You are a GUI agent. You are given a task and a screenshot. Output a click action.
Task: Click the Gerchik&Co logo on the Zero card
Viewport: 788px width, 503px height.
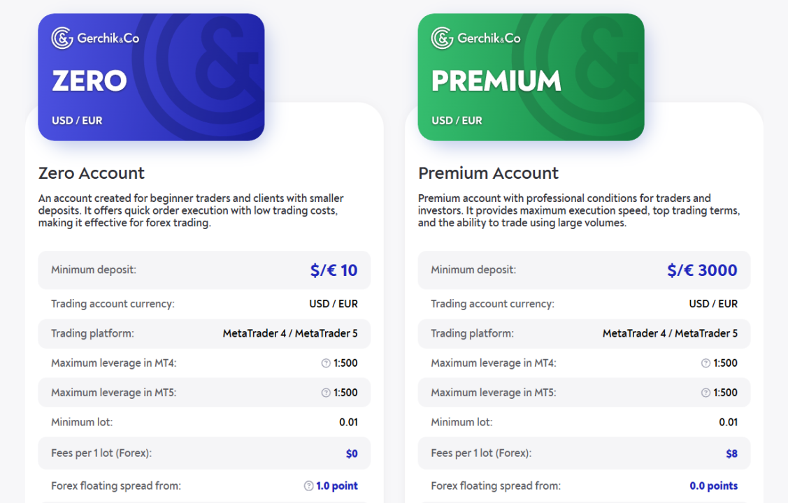point(95,38)
